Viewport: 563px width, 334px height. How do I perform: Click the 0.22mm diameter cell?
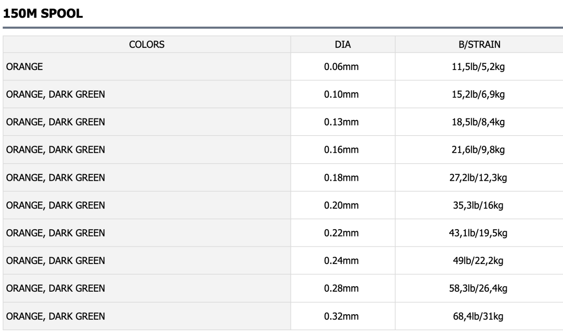tap(341, 233)
